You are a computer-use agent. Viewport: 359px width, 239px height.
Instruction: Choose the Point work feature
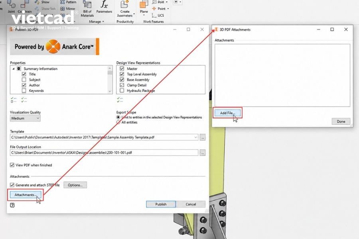[x=159, y=9]
